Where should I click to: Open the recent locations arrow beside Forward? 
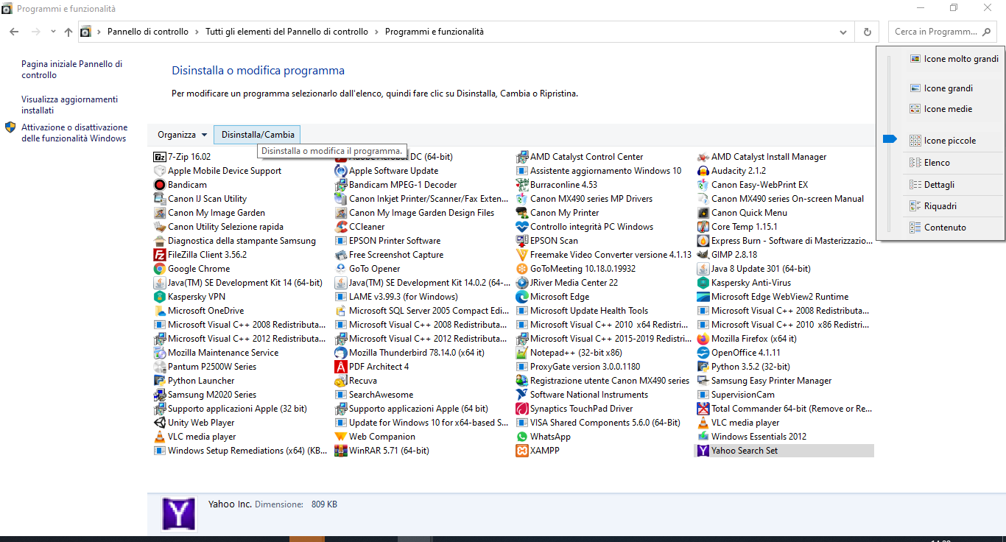point(53,32)
